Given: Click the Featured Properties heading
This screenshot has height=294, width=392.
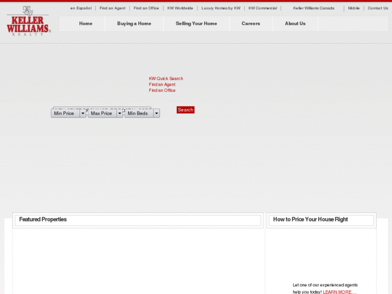Looking at the screenshot, I should point(43,220).
